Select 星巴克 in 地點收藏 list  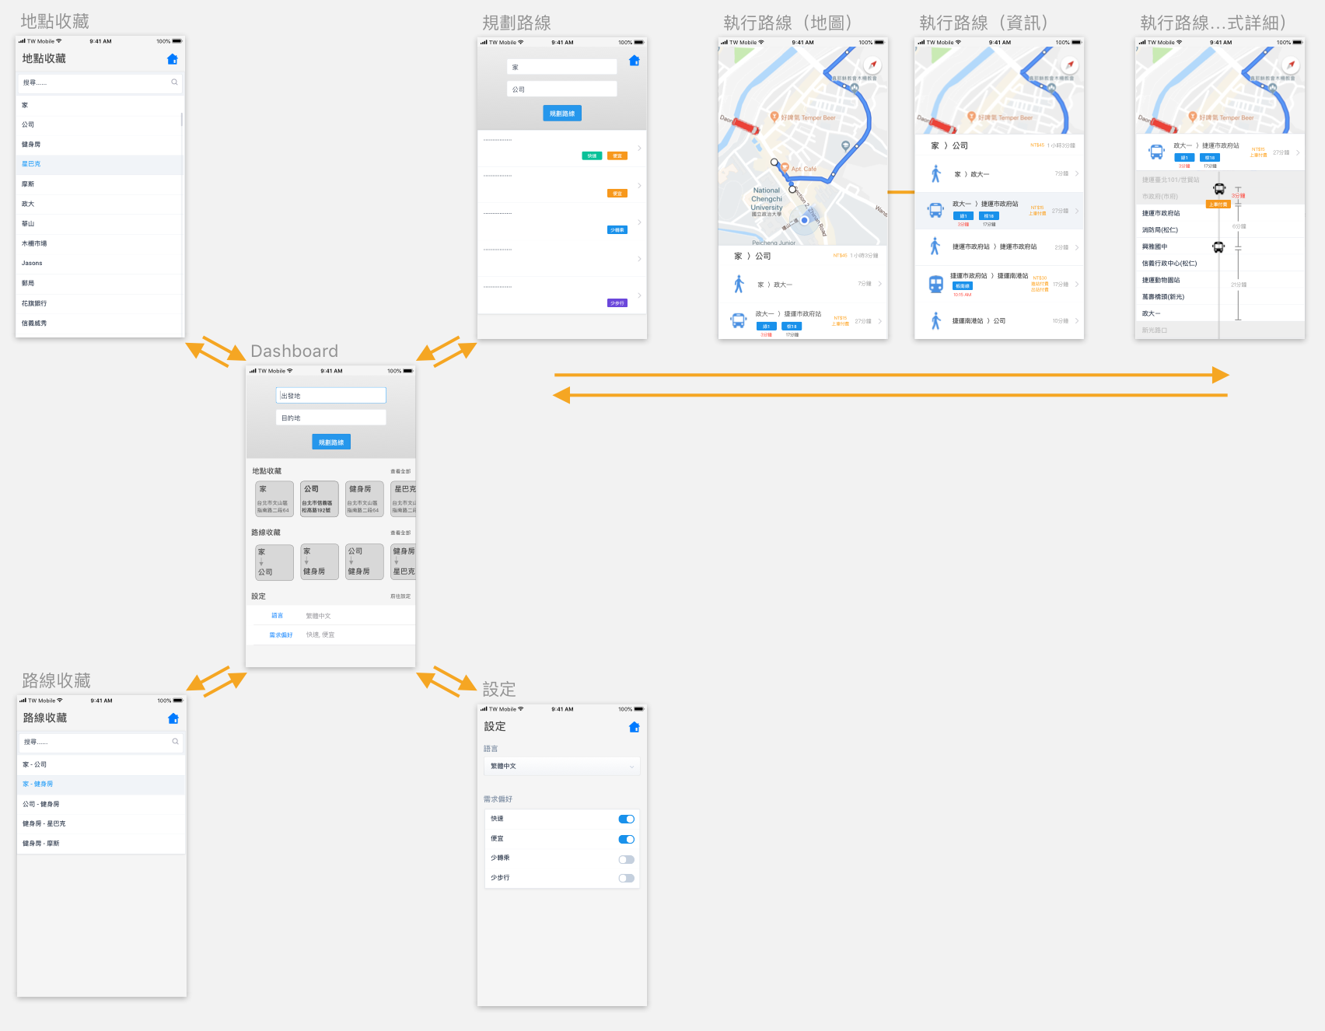coord(100,164)
